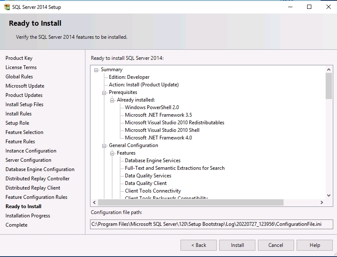Select Microsoft .NET Framework 3.5 row
Screen dimensions: 337x257
(x=158, y=115)
